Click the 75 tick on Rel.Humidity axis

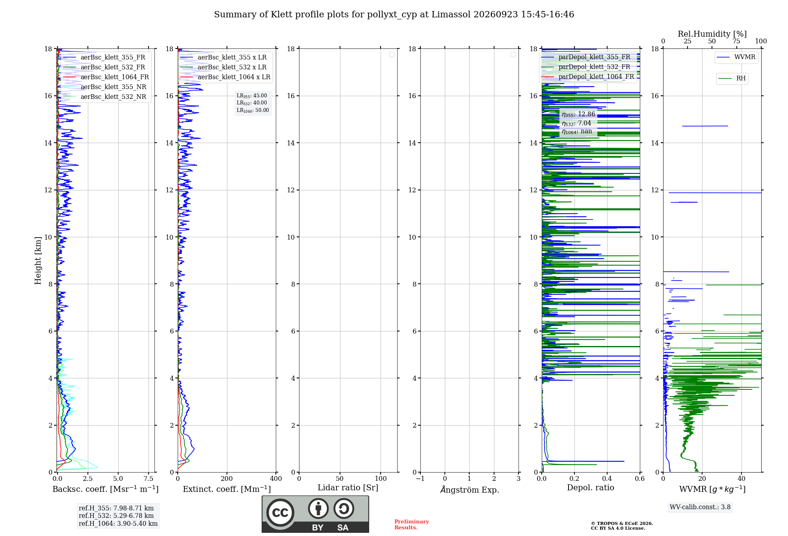pyautogui.click(x=736, y=41)
